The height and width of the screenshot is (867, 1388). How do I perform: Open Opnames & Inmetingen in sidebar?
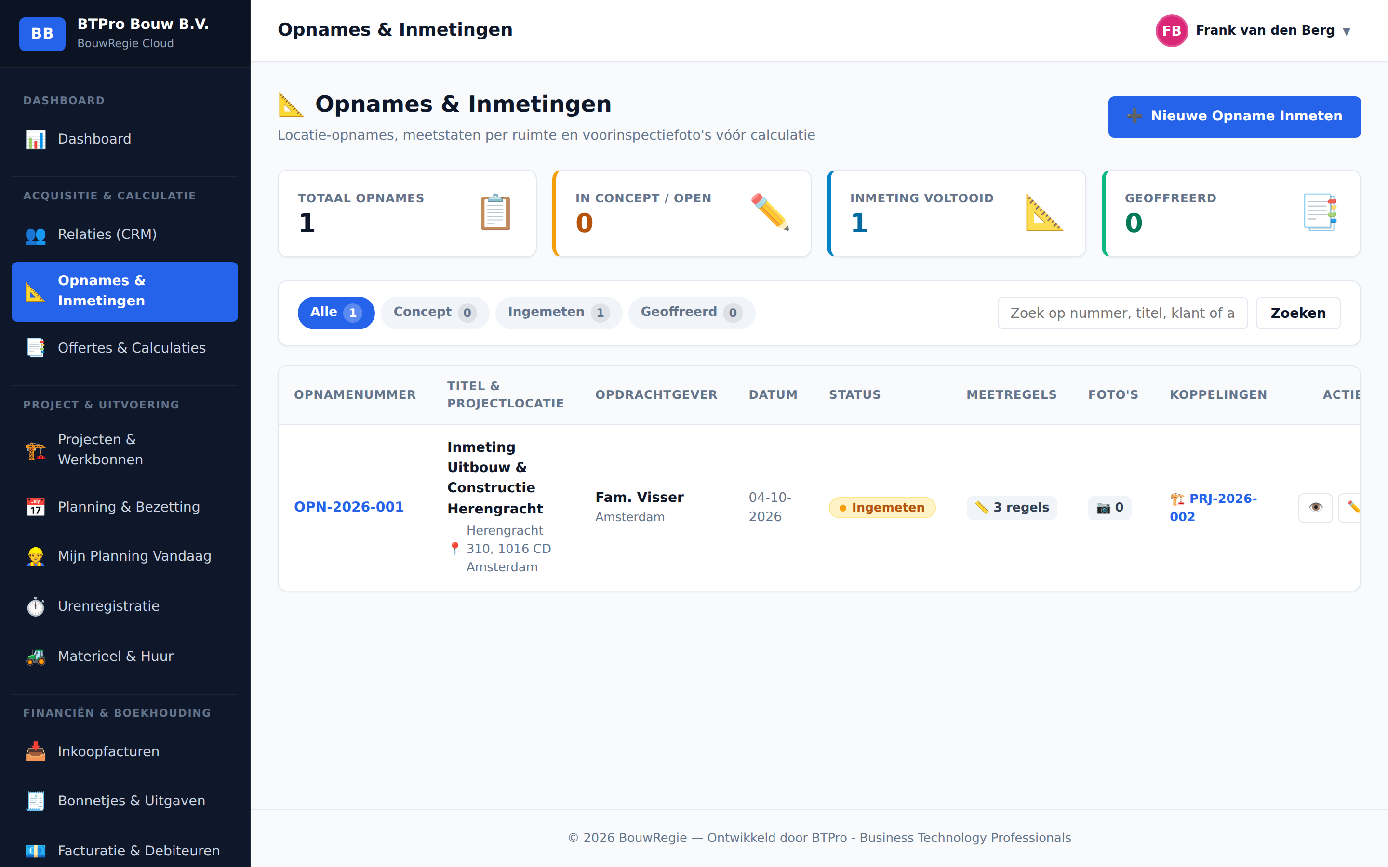click(x=124, y=291)
